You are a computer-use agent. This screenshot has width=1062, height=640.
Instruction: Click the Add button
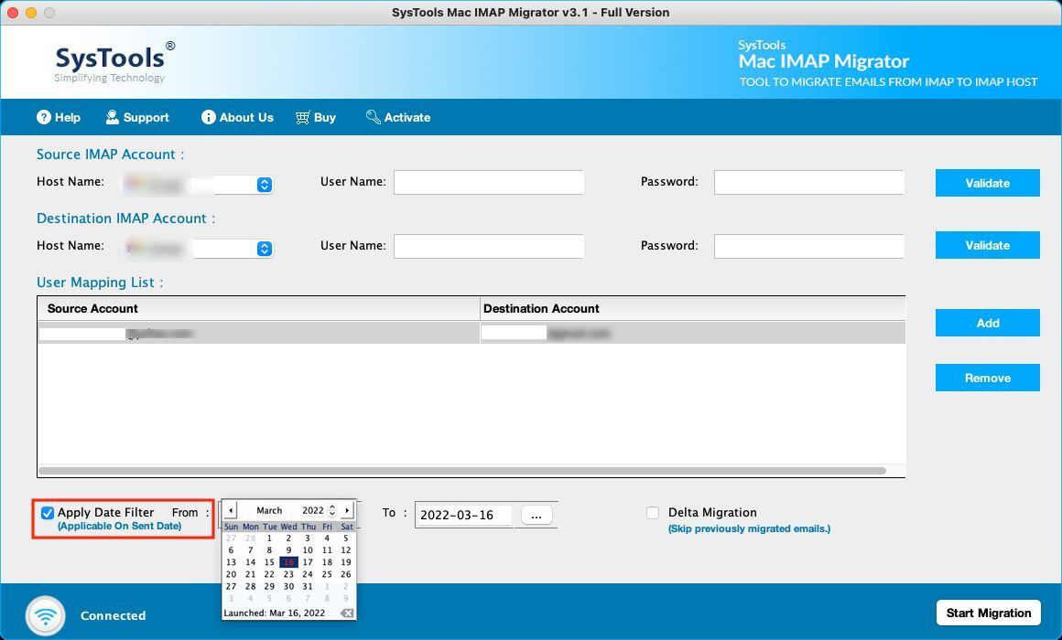click(x=988, y=323)
